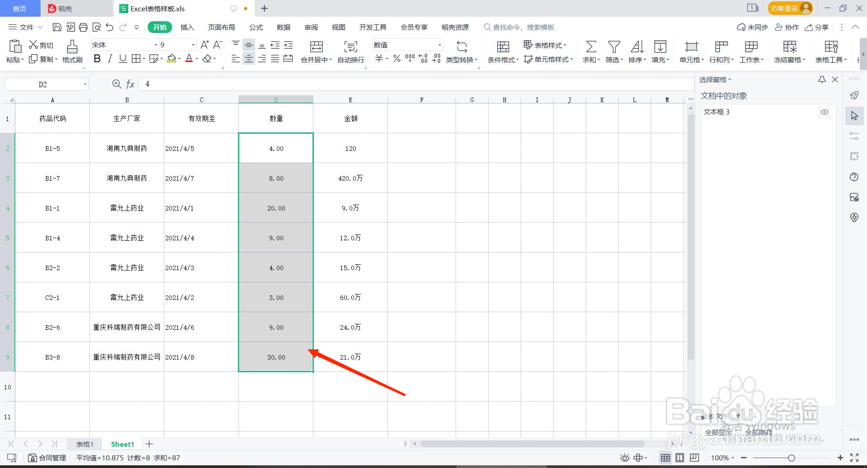Add a new sheet with plus button

[149, 444]
